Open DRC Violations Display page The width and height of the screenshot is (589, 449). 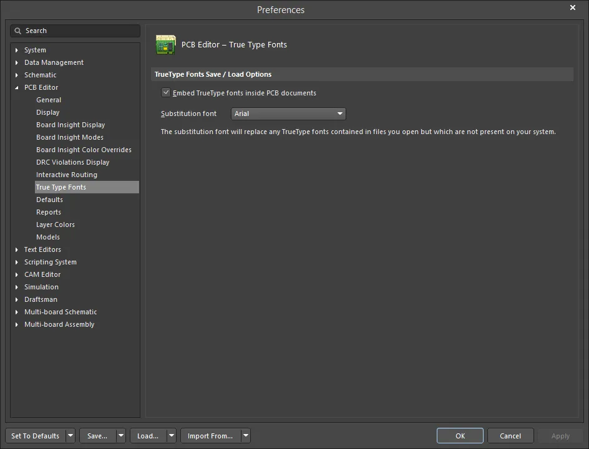[x=73, y=162]
